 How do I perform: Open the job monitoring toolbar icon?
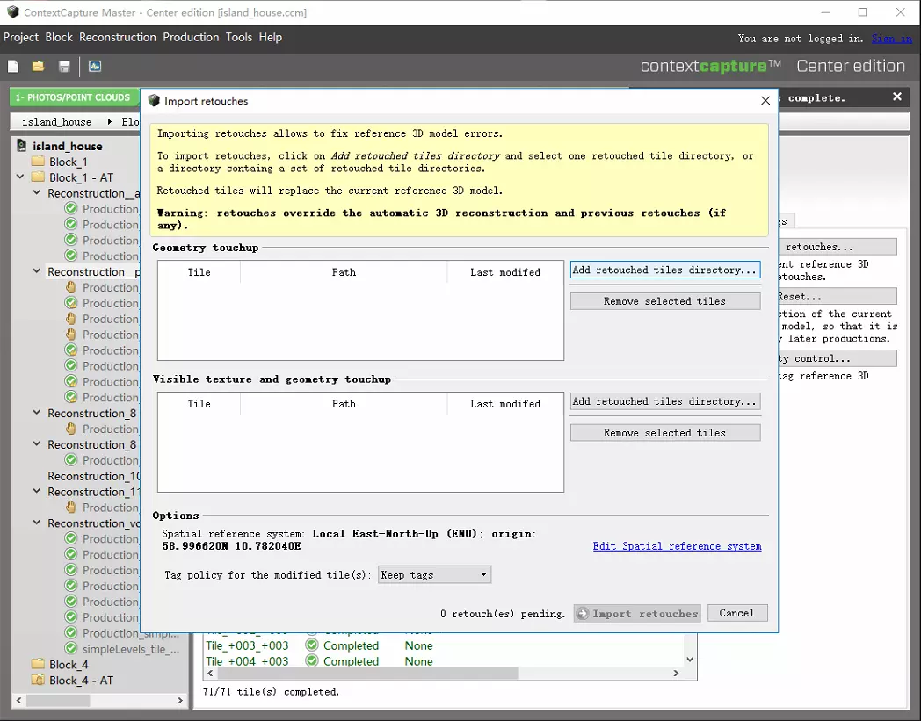point(95,67)
